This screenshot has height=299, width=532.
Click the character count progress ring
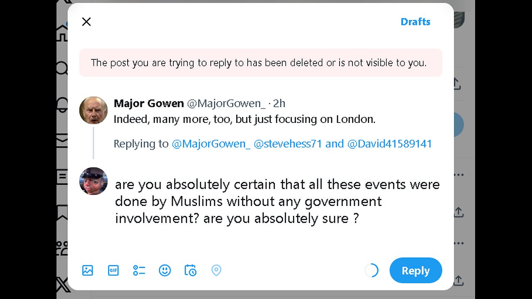click(x=372, y=270)
